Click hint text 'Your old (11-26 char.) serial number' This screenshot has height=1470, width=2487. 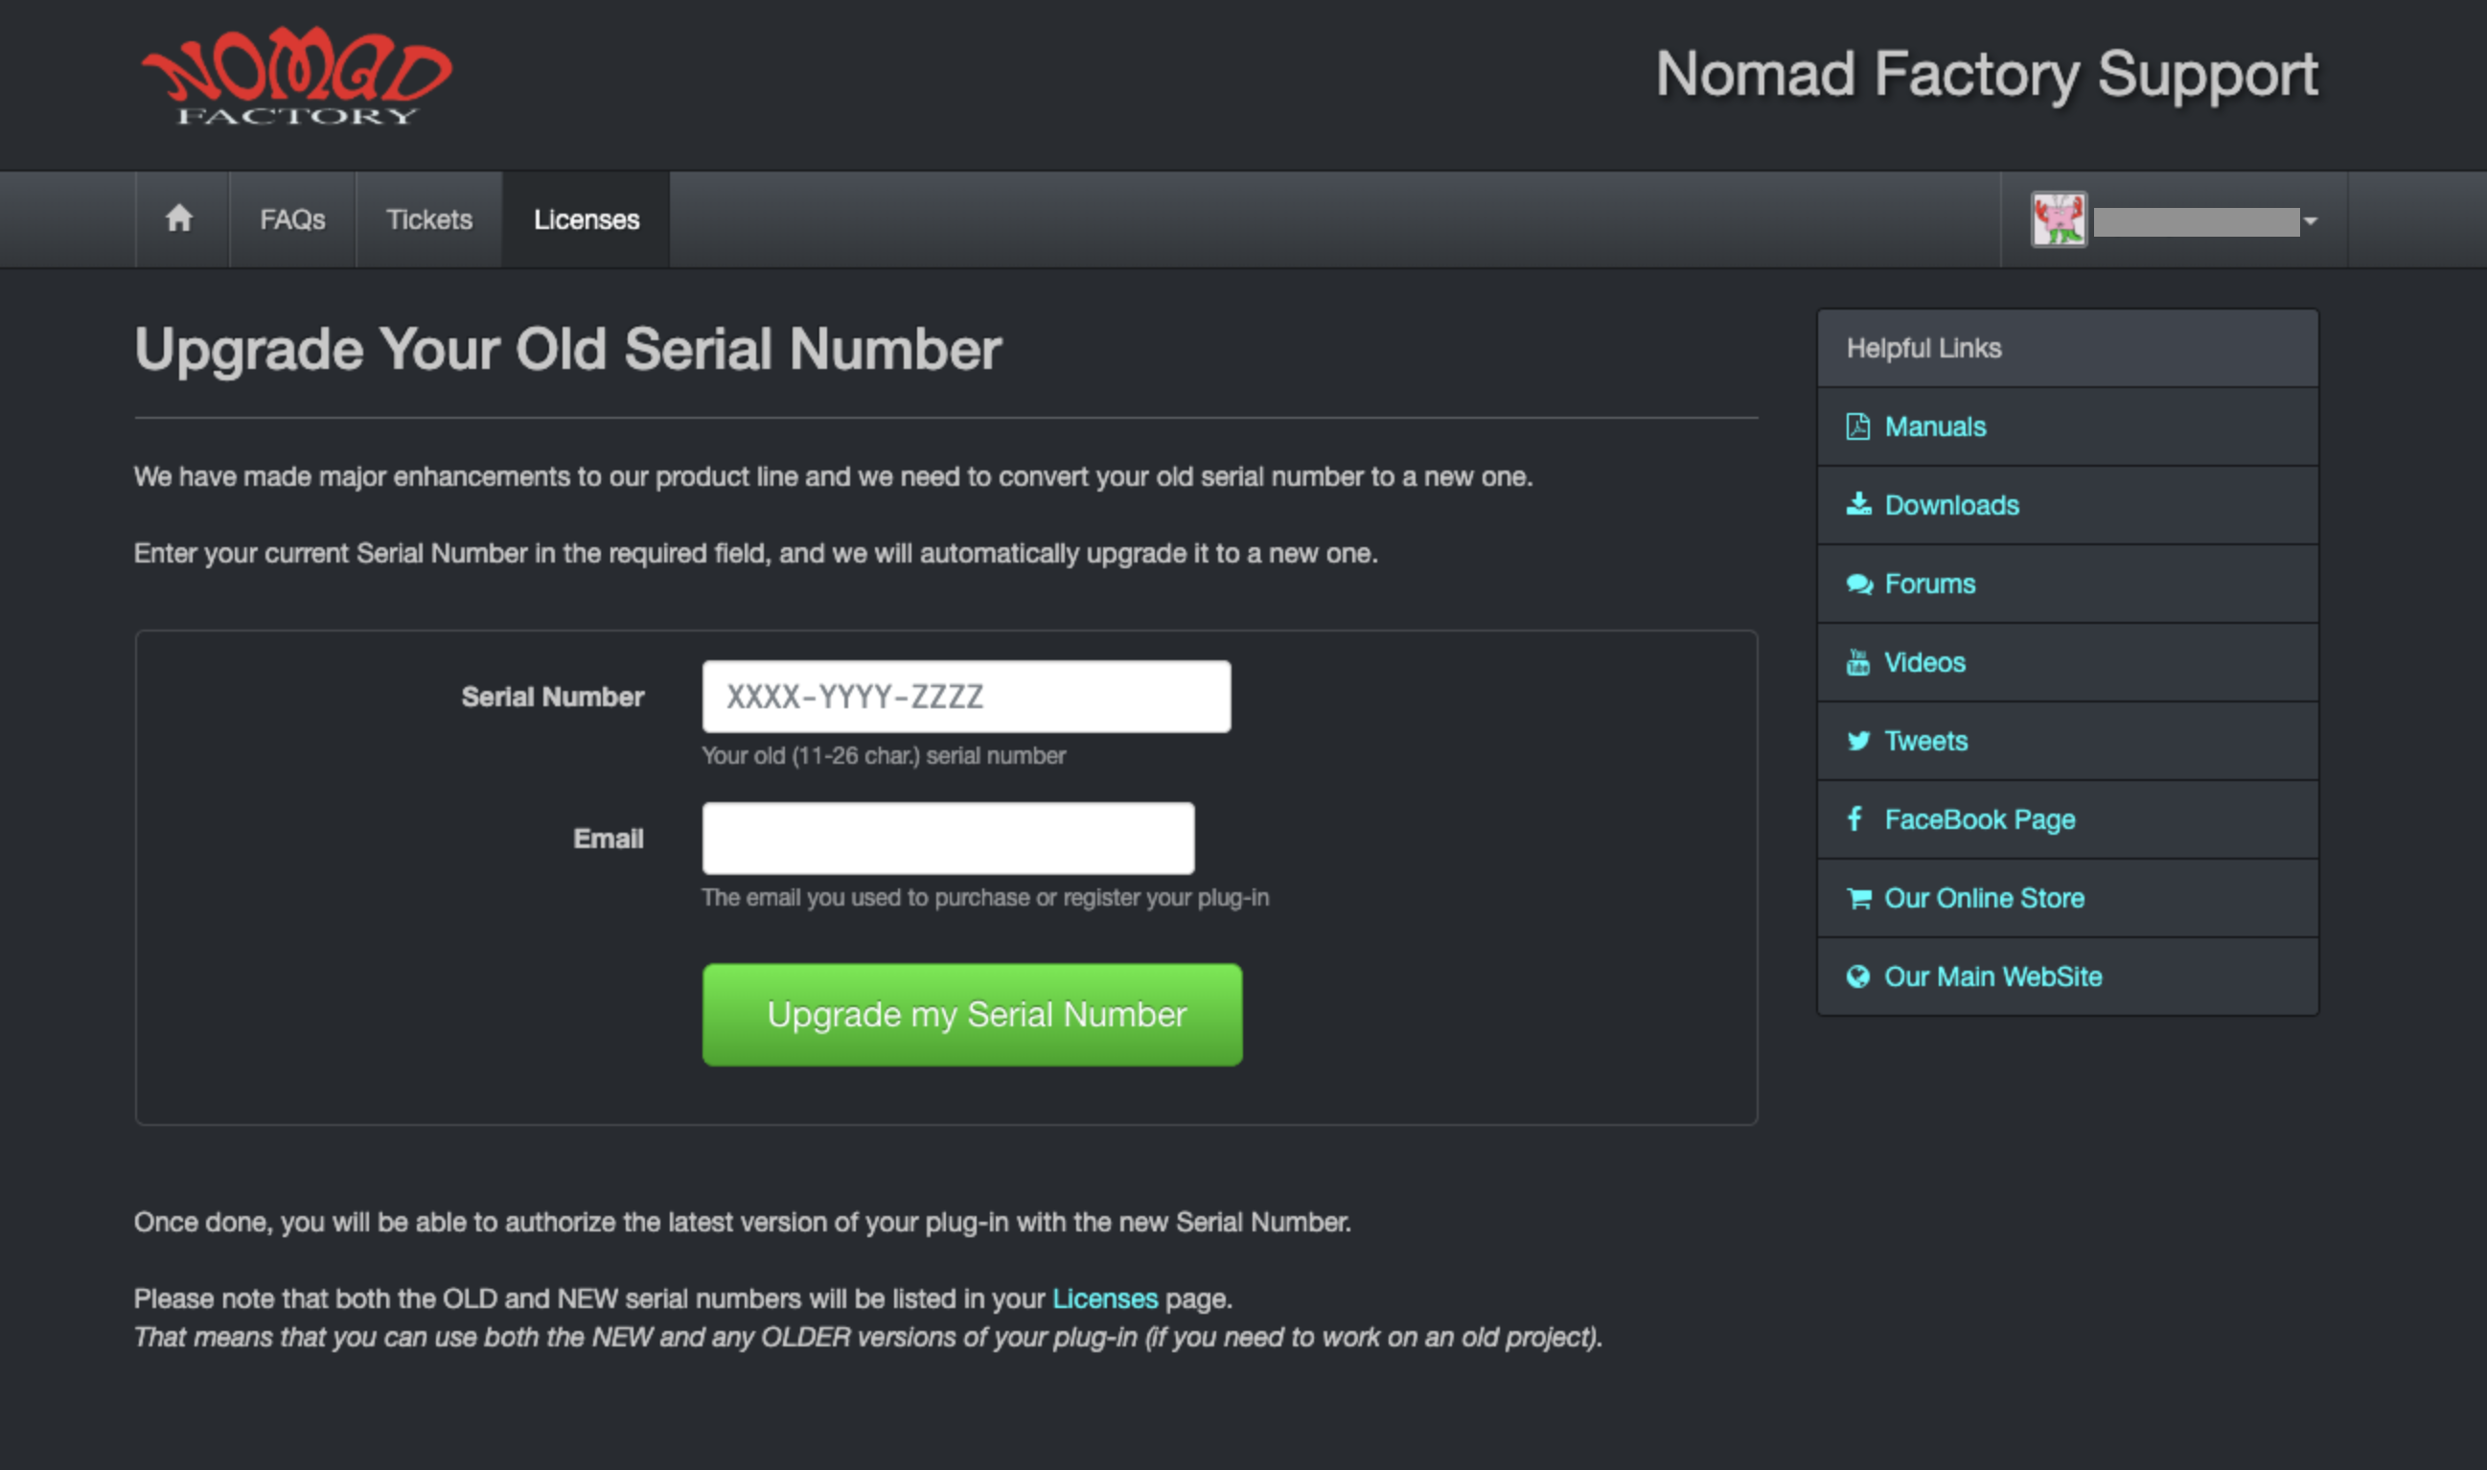[884, 756]
